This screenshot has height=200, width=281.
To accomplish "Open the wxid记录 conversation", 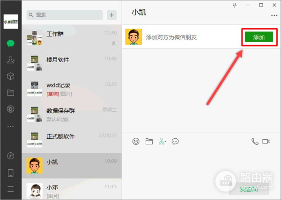I will coord(72,89).
